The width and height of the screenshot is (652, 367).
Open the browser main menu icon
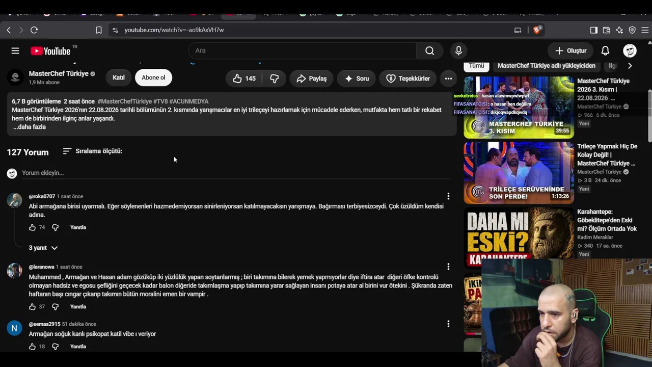point(645,30)
